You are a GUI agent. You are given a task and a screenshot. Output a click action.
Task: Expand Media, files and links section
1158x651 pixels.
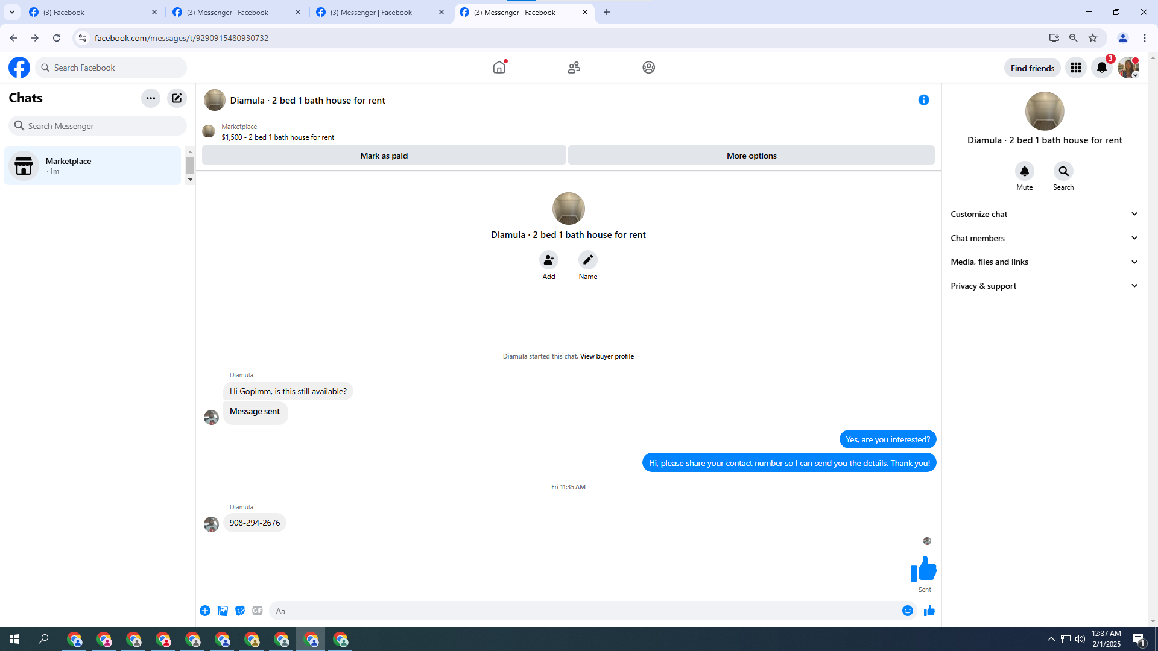point(1045,262)
